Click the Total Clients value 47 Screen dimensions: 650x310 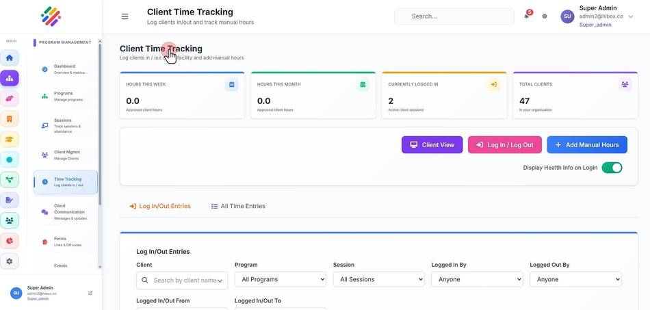point(524,101)
